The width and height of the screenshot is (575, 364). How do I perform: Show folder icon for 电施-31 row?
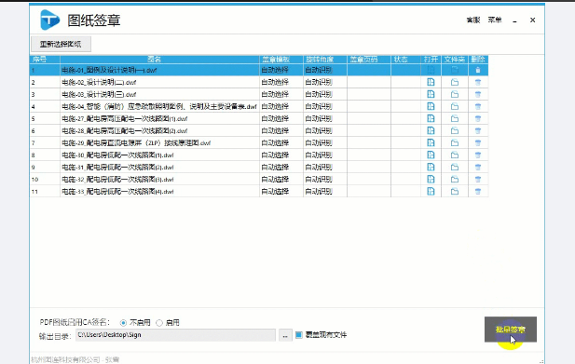(x=455, y=168)
